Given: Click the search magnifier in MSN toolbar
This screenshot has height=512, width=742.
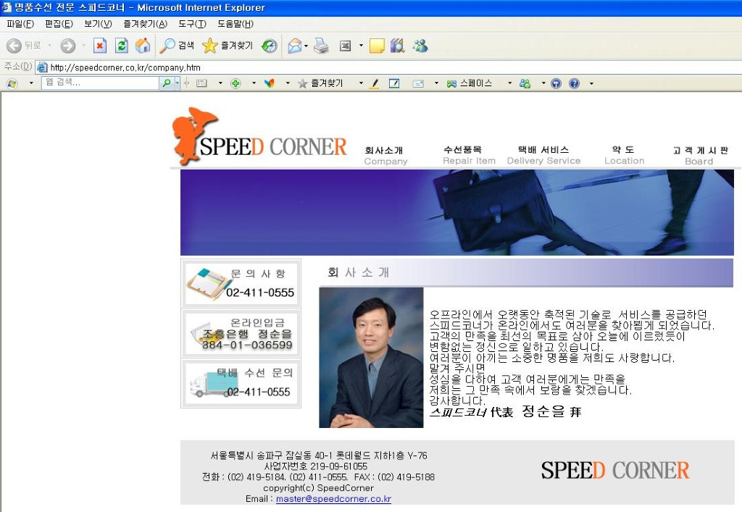Looking at the screenshot, I should pos(167,83).
